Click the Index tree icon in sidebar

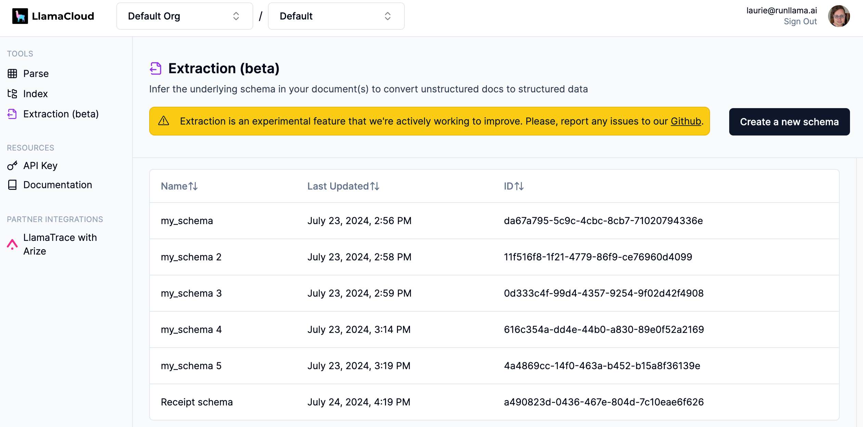(x=12, y=94)
